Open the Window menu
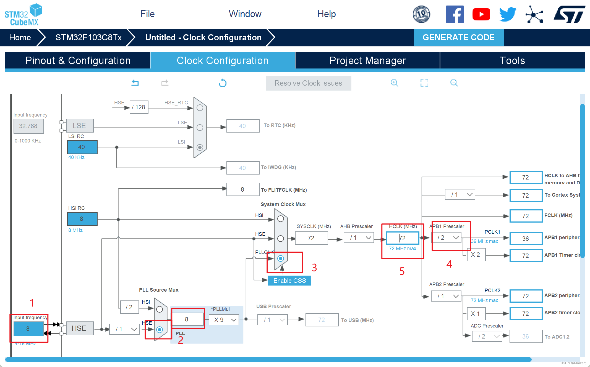 [x=245, y=14]
